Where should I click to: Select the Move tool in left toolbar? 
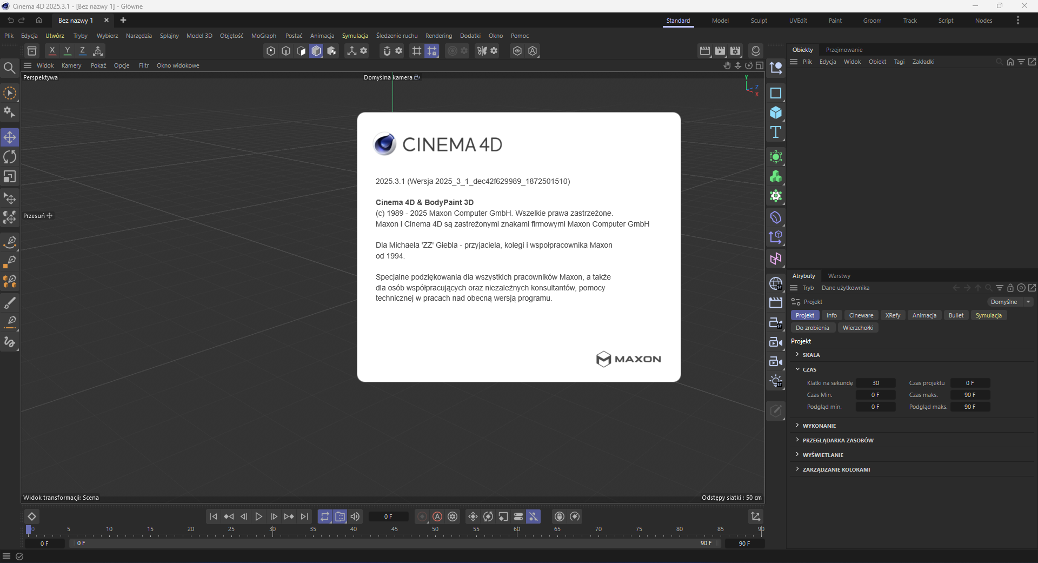10,137
